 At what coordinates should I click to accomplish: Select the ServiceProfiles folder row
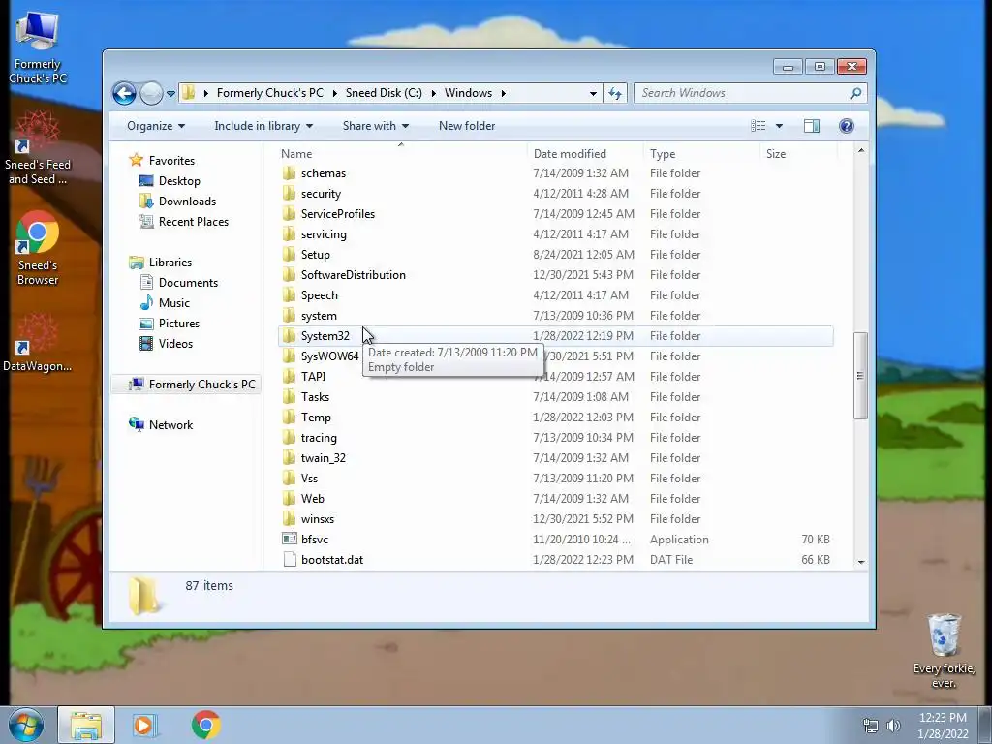click(555, 214)
